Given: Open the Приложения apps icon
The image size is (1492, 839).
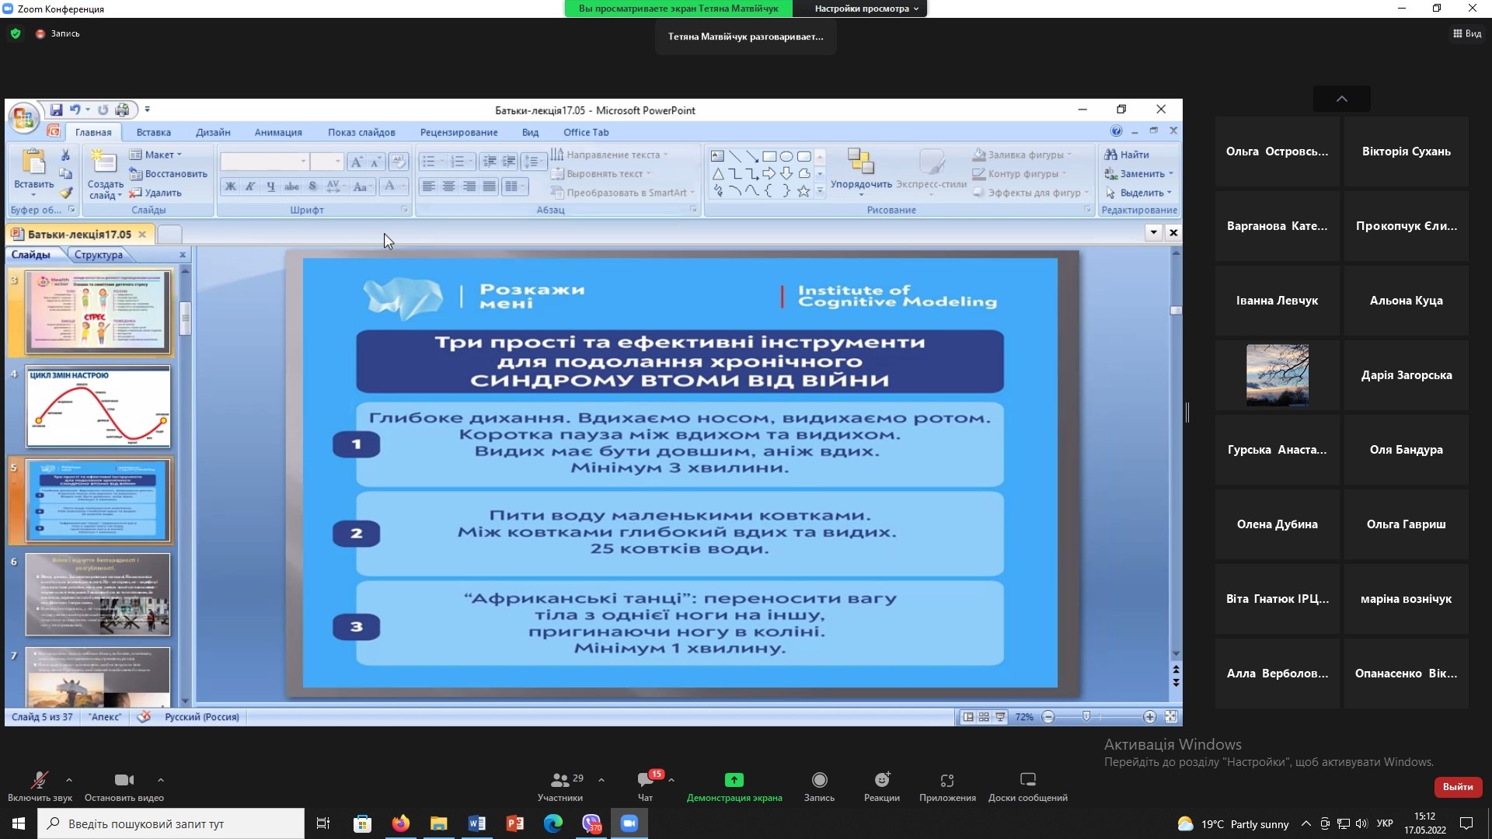Looking at the screenshot, I should [x=946, y=780].
